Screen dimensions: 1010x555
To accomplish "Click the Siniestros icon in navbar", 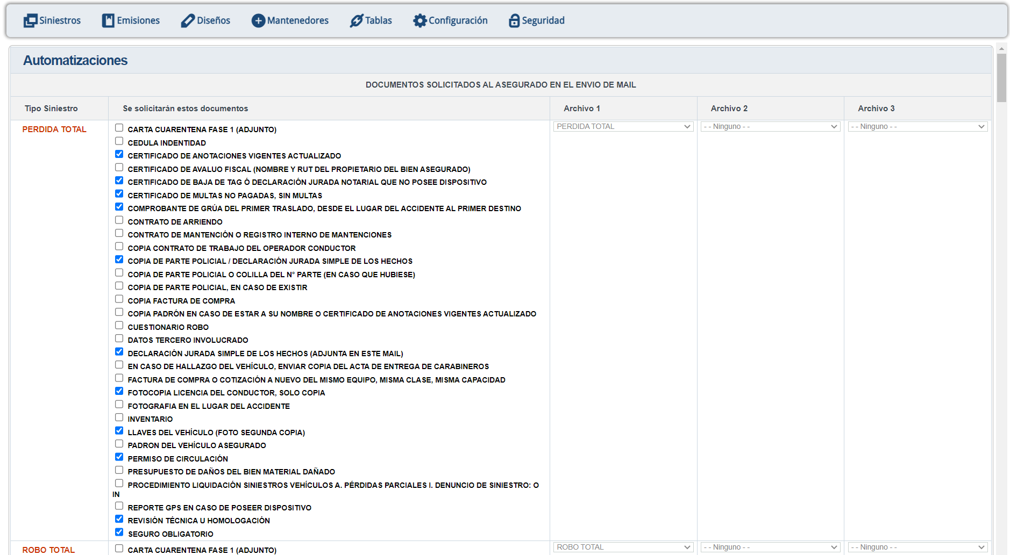I will pyautogui.click(x=30, y=21).
